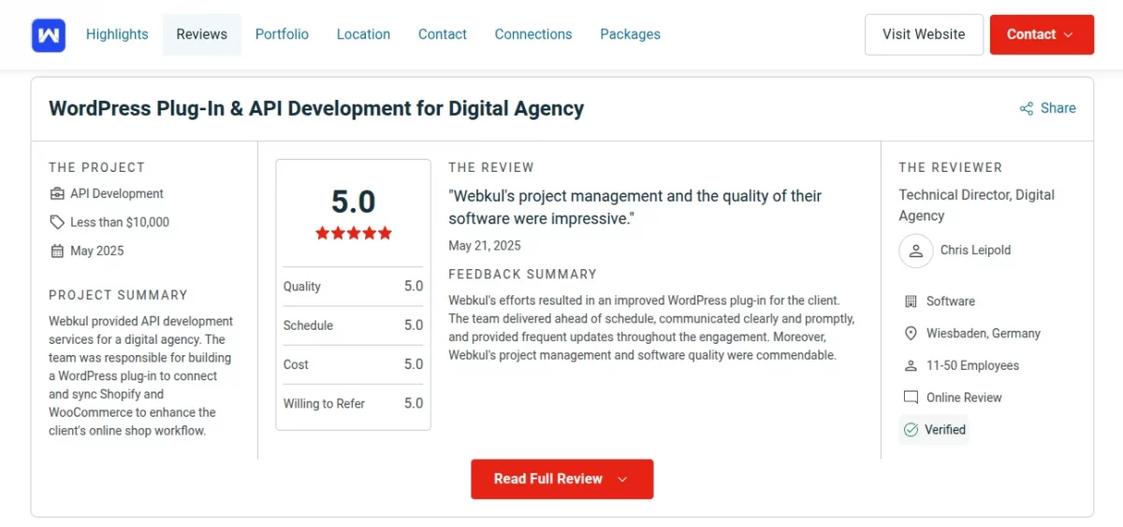Click the Verified checkmark icon

pos(911,430)
